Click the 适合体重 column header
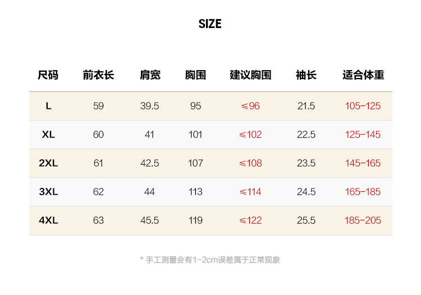 coord(363,75)
